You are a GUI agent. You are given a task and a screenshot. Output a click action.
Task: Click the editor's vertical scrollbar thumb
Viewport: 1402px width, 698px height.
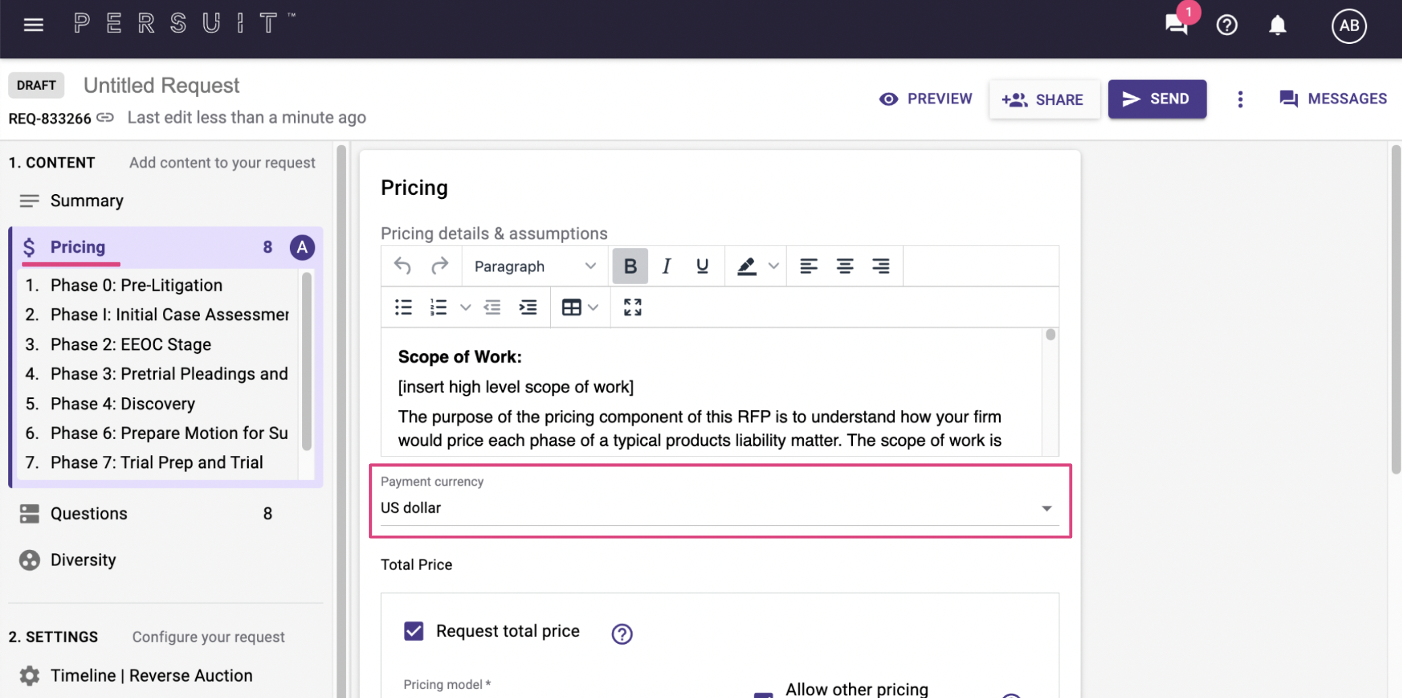coord(1050,334)
